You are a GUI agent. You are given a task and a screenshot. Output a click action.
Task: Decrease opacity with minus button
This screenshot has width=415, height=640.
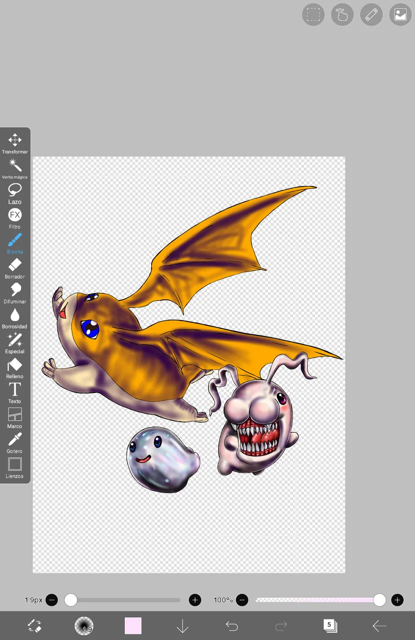[x=242, y=600]
